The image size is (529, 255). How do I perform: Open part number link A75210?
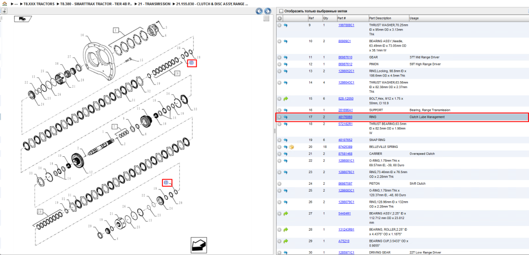pyautogui.click(x=344, y=241)
